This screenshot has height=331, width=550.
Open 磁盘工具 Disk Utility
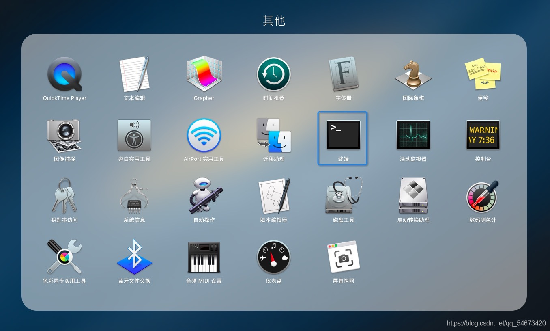tap(344, 196)
